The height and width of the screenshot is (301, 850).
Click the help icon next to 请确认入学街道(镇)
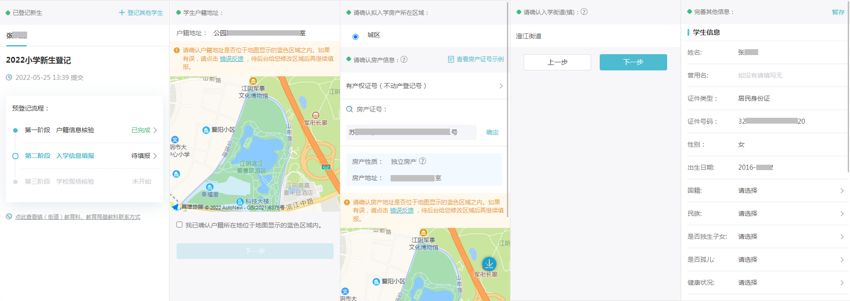click(584, 12)
